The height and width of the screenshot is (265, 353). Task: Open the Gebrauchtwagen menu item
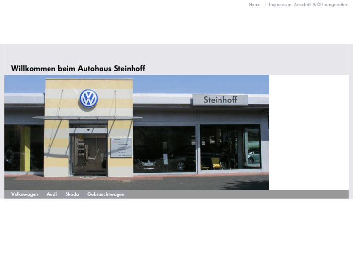click(x=106, y=194)
